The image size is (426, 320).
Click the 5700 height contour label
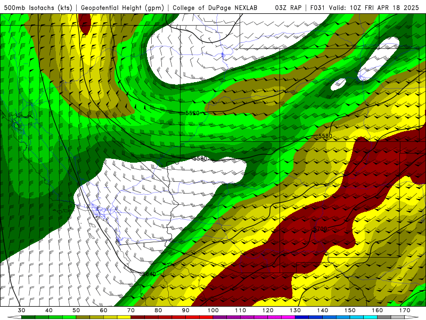click(x=320, y=229)
